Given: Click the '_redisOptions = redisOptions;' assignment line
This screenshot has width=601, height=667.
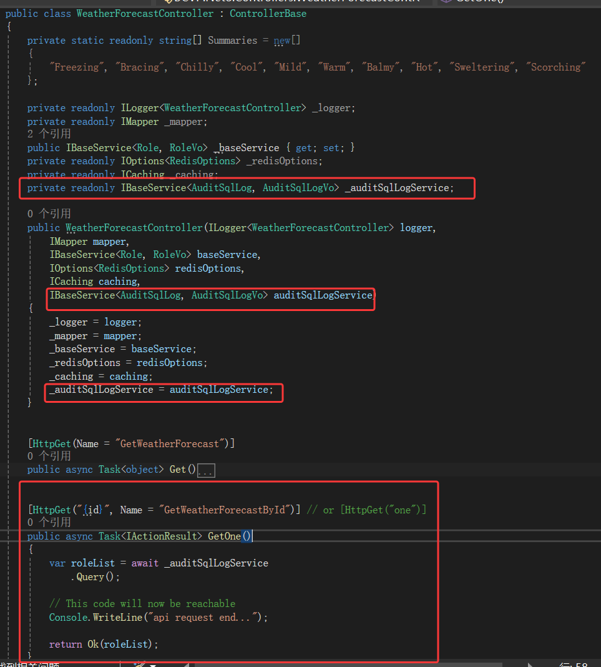Looking at the screenshot, I should click(129, 363).
